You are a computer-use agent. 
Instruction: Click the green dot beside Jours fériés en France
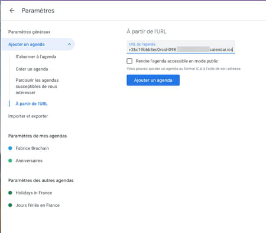pyautogui.click(x=10, y=205)
